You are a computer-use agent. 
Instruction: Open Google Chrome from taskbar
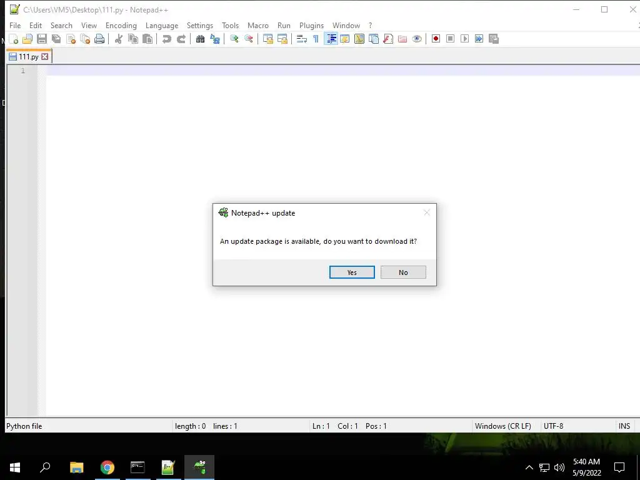click(x=107, y=467)
